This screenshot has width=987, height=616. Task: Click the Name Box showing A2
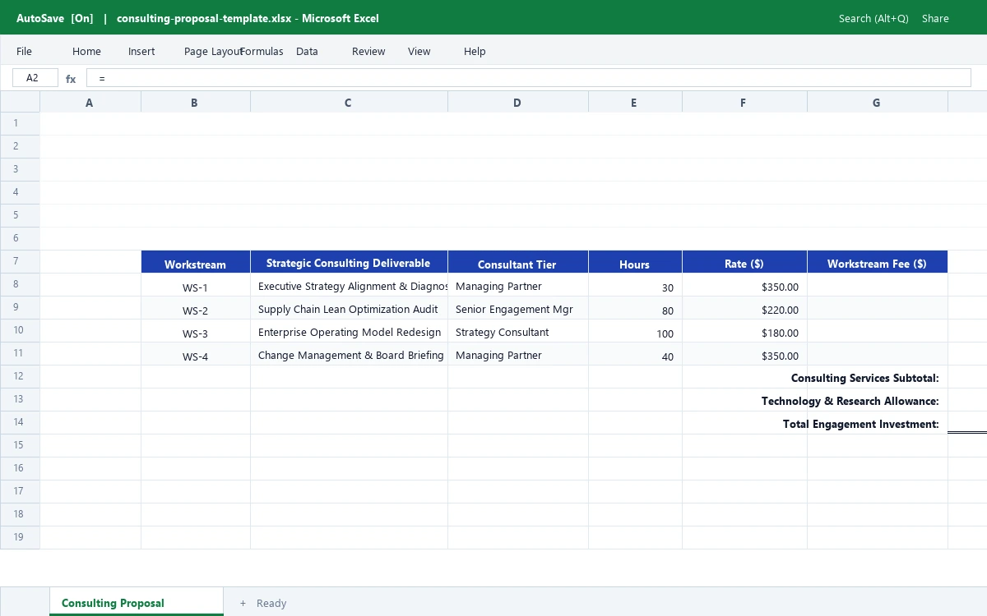click(35, 78)
